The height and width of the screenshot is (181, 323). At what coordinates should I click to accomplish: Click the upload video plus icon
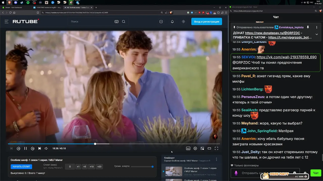[161, 22]
